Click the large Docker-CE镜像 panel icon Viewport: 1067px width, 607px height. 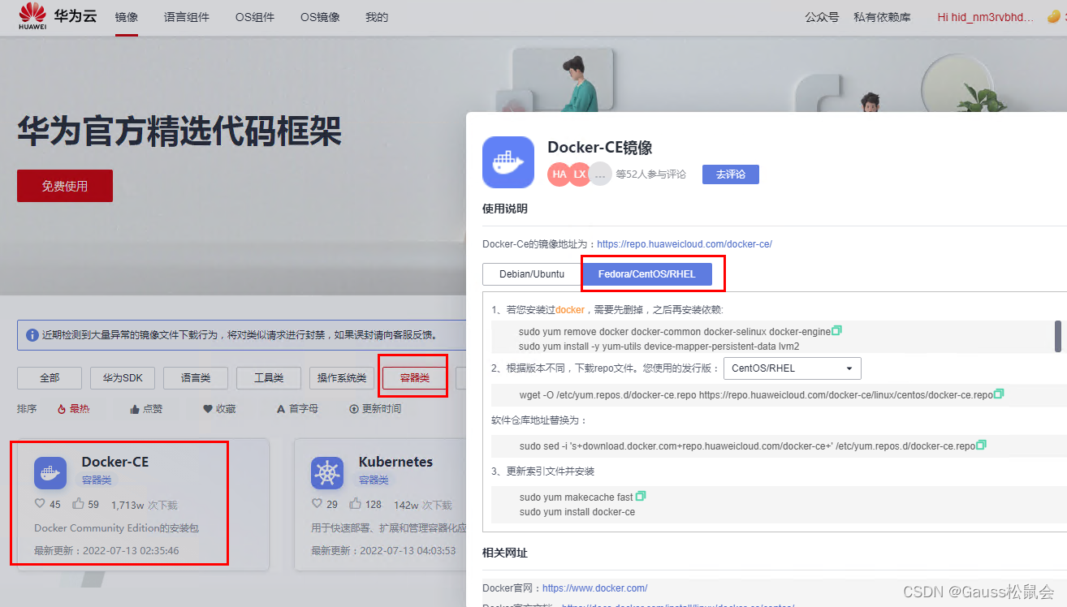tap(508, 162)
